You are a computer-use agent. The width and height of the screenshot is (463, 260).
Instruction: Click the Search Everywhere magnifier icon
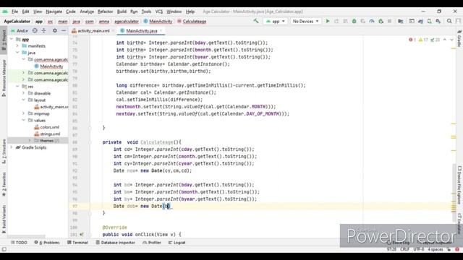[449, 21]
